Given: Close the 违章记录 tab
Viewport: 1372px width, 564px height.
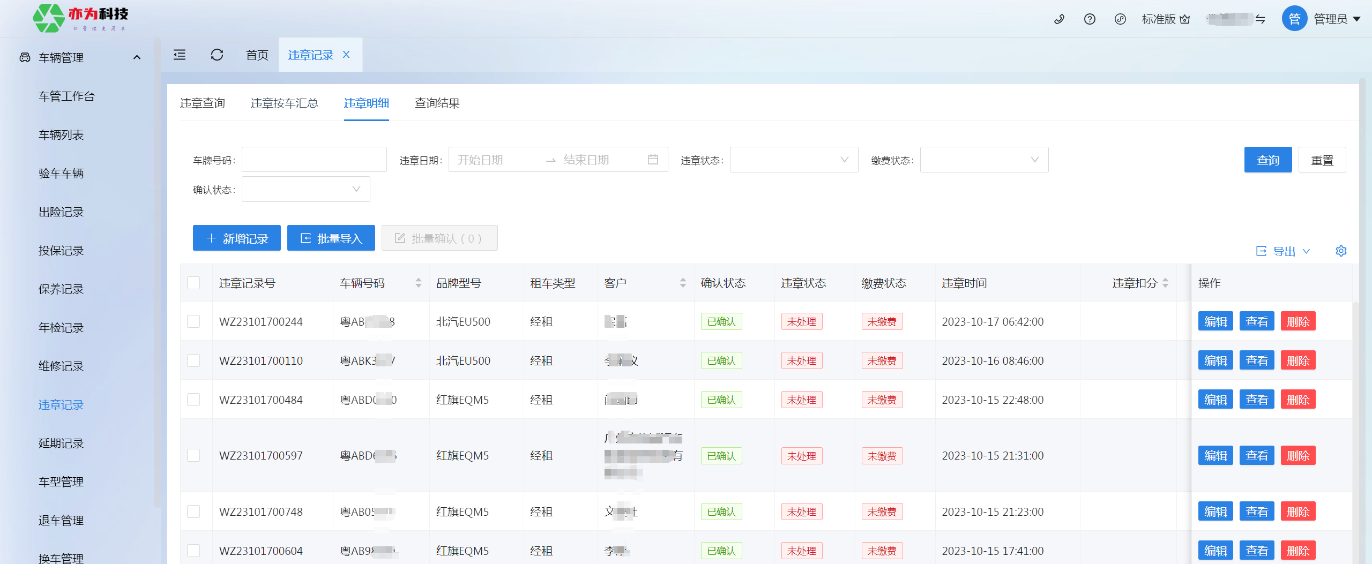Looking at the screenshot, I should pyautogui.click(x=346, y=55).
